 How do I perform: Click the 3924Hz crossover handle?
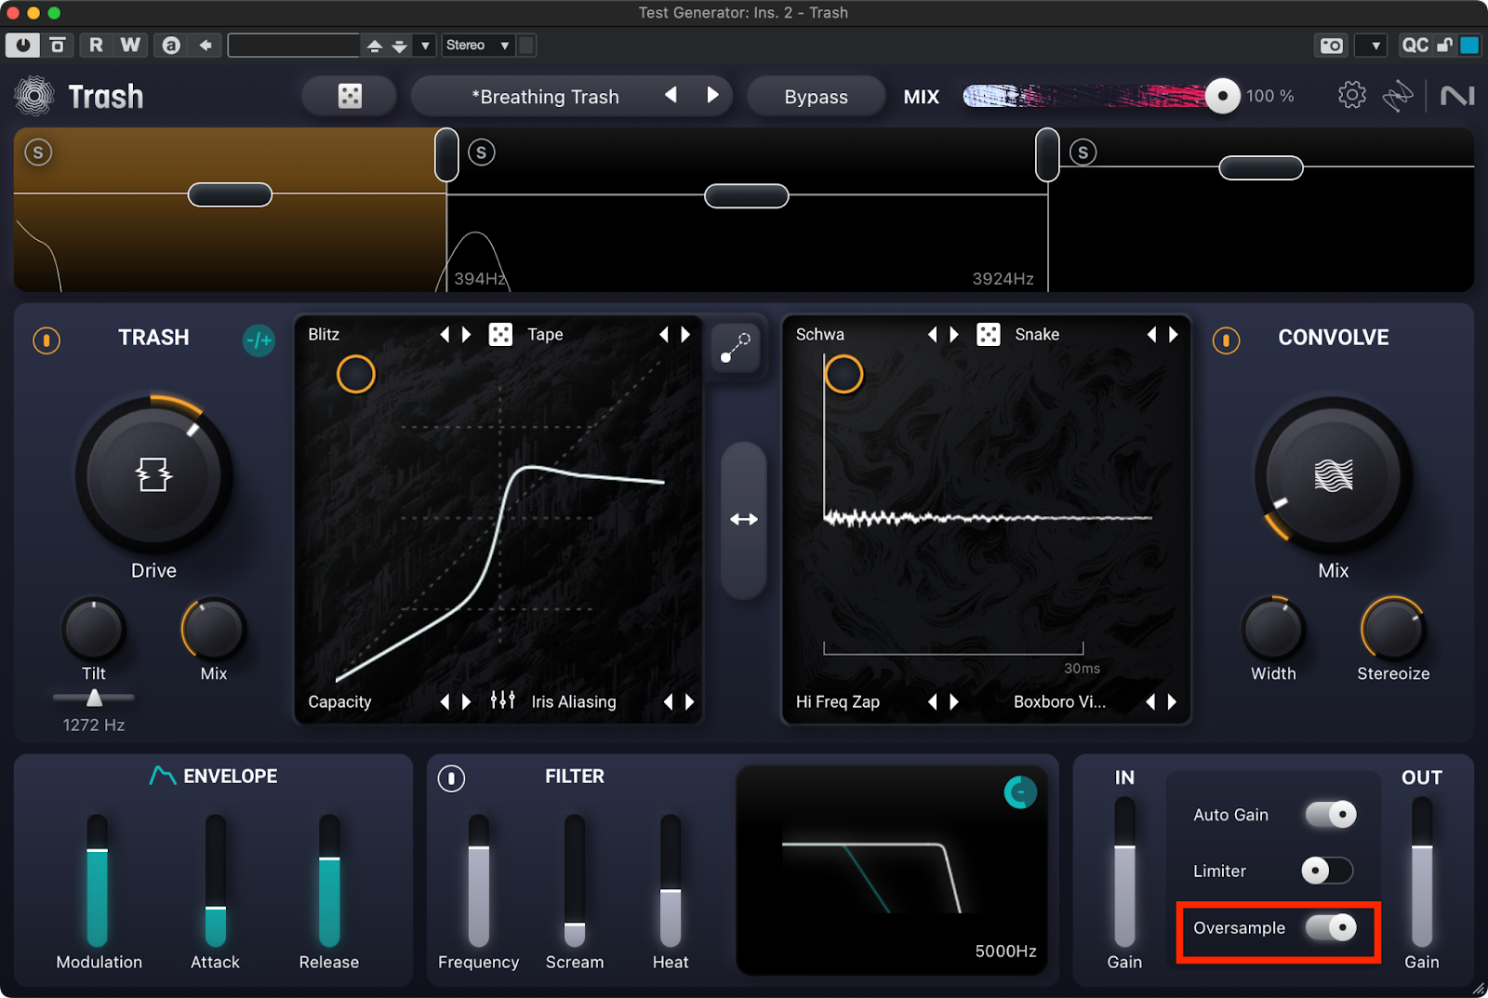pyautogui.click(x=1047, y=154)
